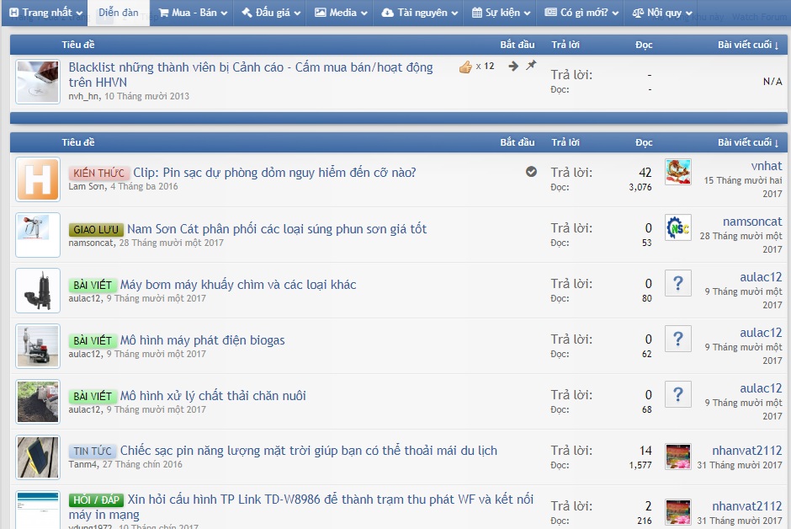Click the question mark avatar beside Máy bơm thread
This screenshot has height=529, width=791.
[x=677, y=283]
